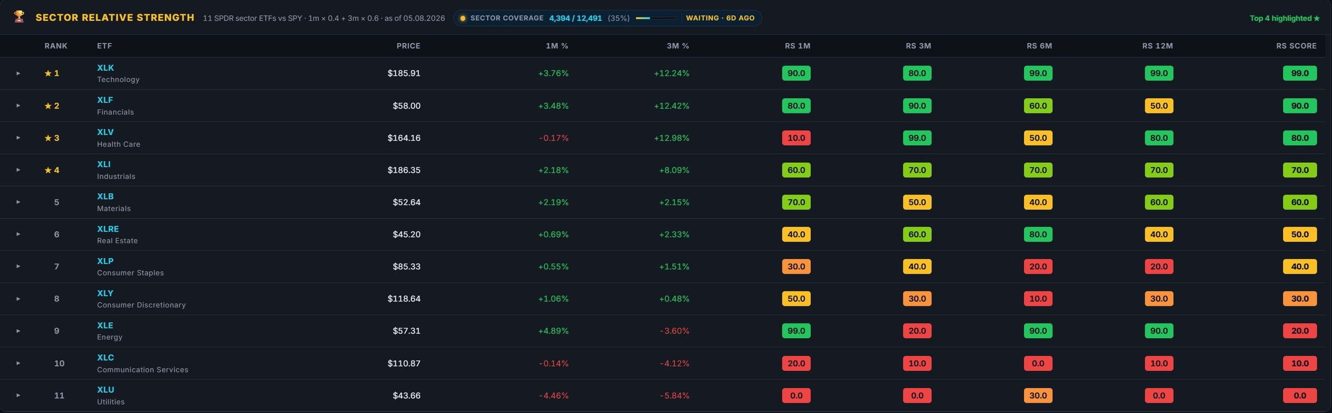Screen dimensions: 1332x413
Task: Sort by the RS SCORE column header
Action: 1296,46
